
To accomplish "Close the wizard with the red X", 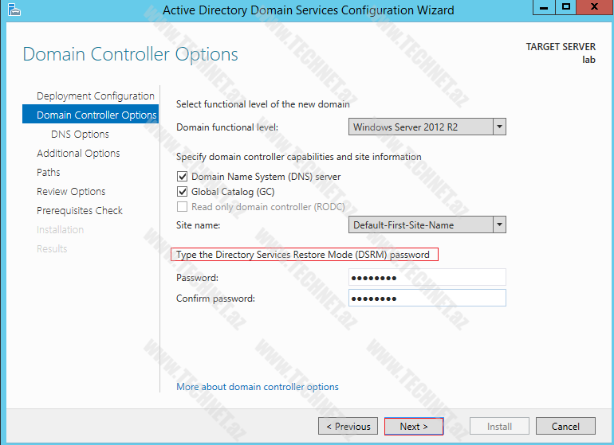I will 593,7.
